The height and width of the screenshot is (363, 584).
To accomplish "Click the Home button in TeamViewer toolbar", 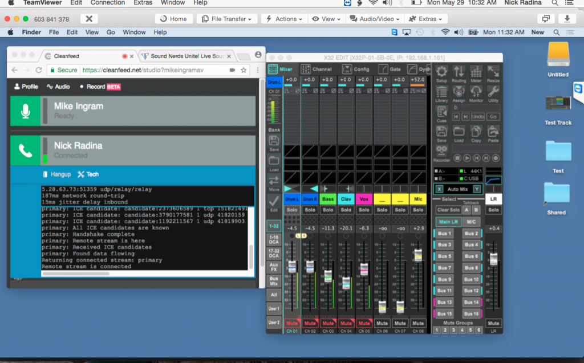I will 173,19.
